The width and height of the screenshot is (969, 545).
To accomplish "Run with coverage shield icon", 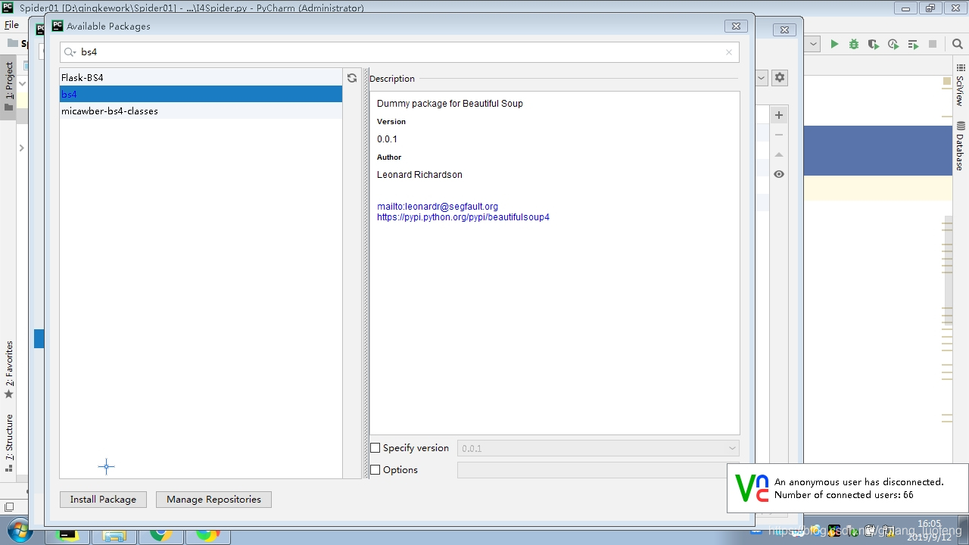I will click(874, 45).
